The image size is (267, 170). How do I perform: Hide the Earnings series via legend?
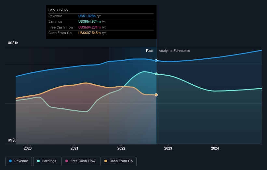click(x=47, y=161)
